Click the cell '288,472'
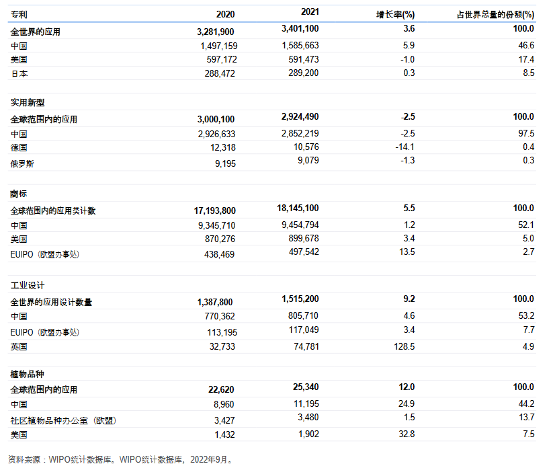The image size is (557, 464). [220, 73]
